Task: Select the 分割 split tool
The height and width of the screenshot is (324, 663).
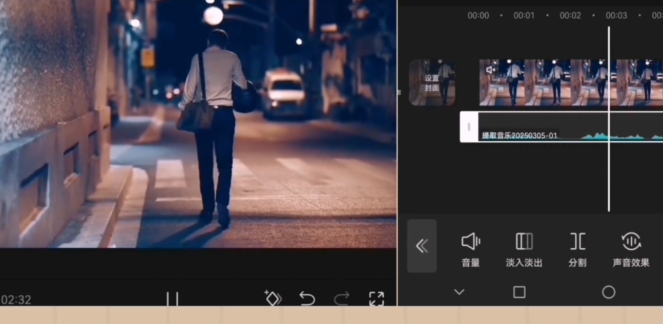Action: click(577, 250)
